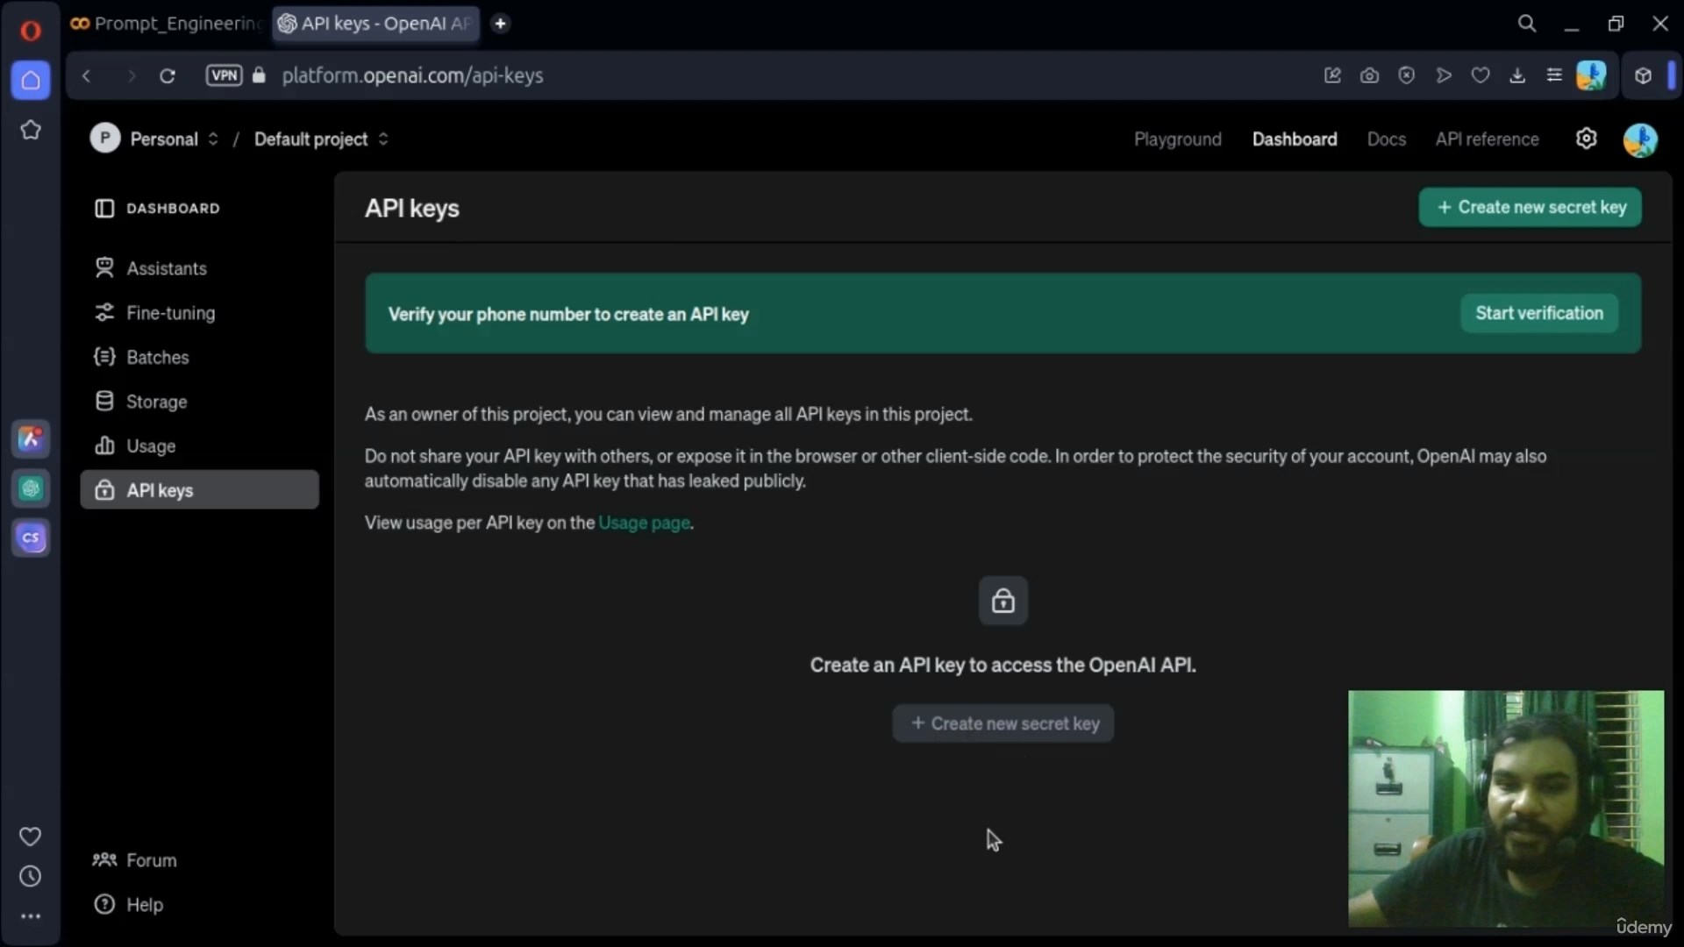Screen dimensions: 1684x947
Task: Click the address bar URL
Action: coord(412,75)
